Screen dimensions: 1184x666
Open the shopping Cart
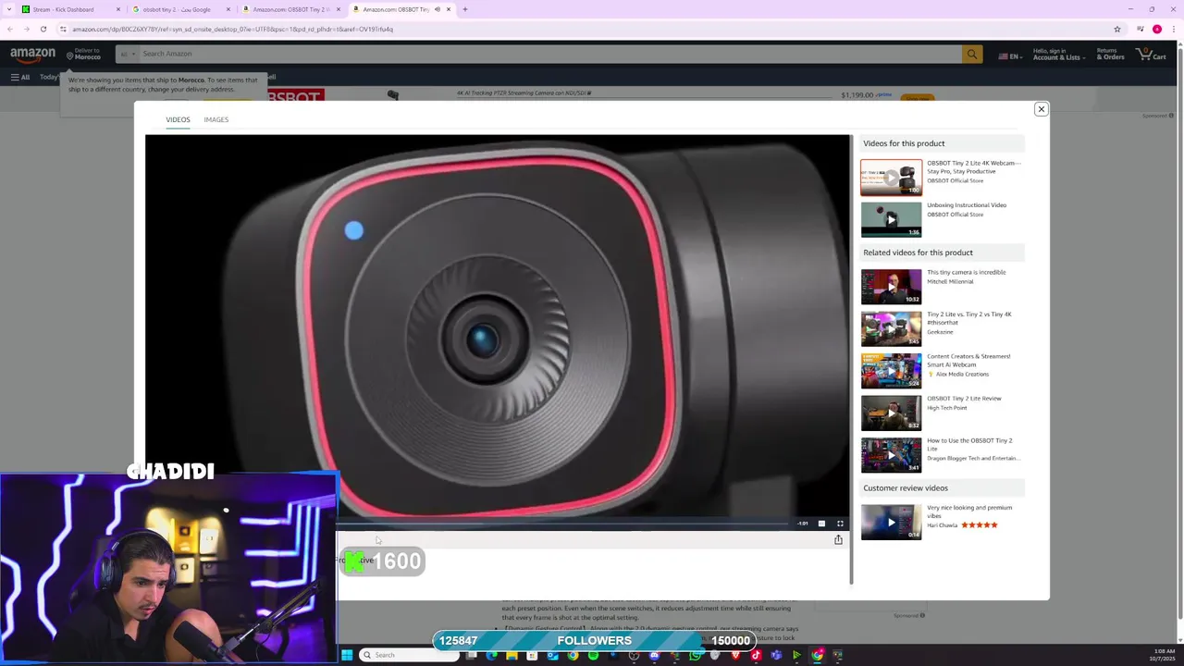tap(1152, 55)
